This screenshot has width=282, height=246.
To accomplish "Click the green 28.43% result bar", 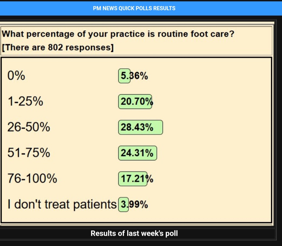I will point(140,127).
